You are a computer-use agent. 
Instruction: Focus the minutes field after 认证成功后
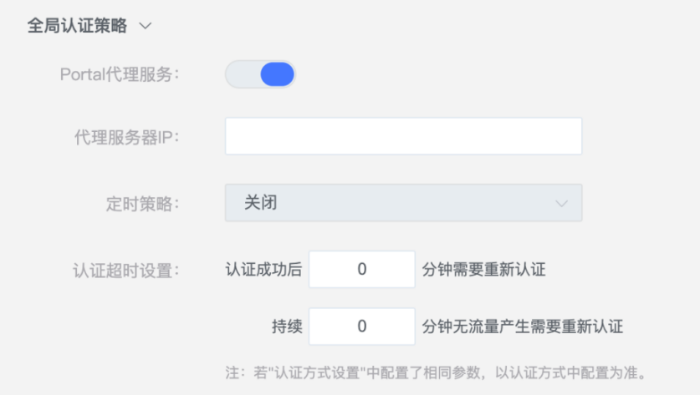click(x=362, y=269)
